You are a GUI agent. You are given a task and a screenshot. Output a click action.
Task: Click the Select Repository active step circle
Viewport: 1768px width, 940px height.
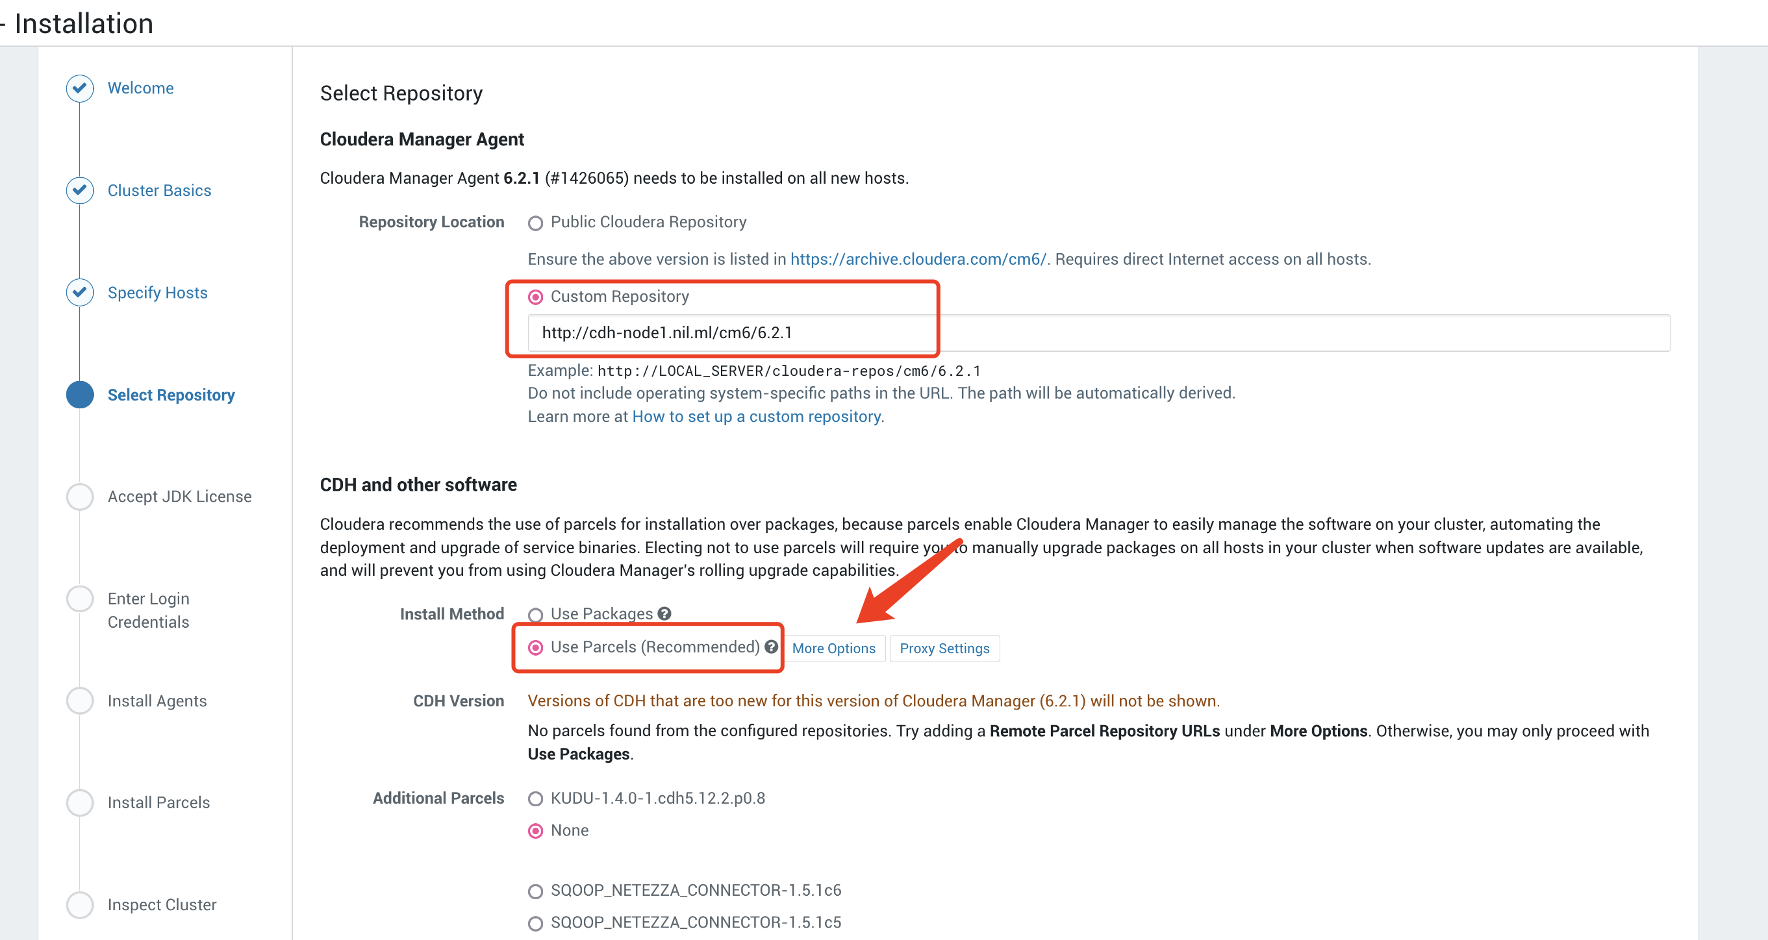81,395
